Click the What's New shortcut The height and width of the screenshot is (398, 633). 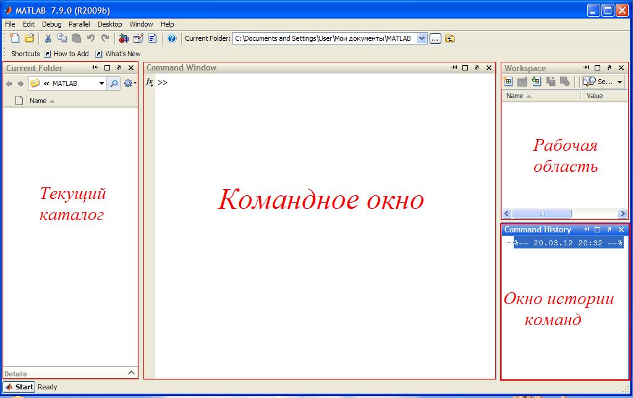(x=118, y=54)
